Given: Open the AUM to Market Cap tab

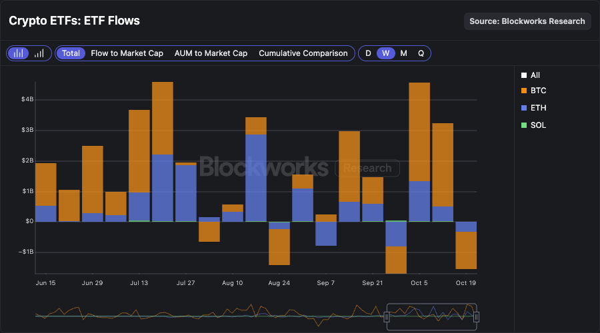Looking at the screenshot, I should pos(211,53).
